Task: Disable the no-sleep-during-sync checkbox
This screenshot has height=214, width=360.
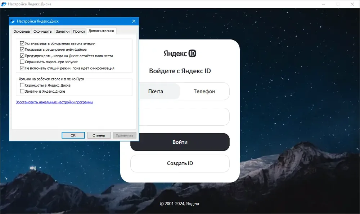Action: (22, 68)
